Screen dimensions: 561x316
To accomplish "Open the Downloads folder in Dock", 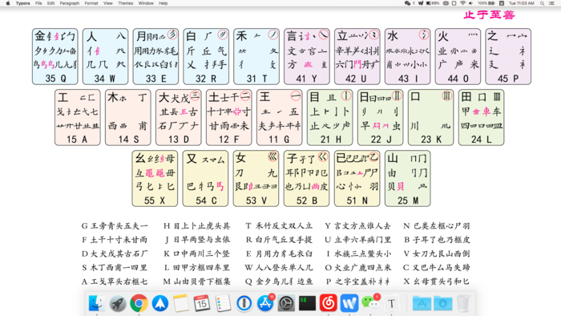I will click(x=443, y=303).
